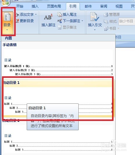Click the 插入脚注 AB icon
Screen dimensions: 135x155
[x=48, y=17]
